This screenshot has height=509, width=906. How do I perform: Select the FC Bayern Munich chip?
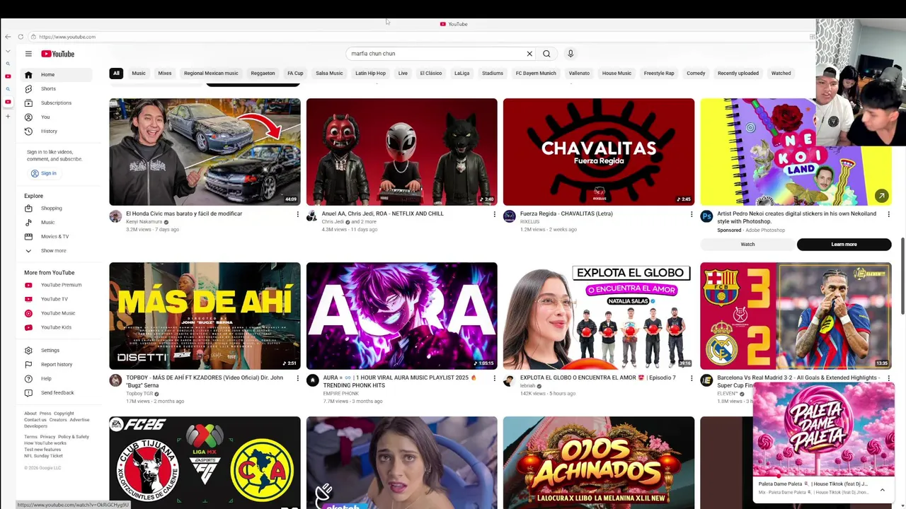point(536,73)
